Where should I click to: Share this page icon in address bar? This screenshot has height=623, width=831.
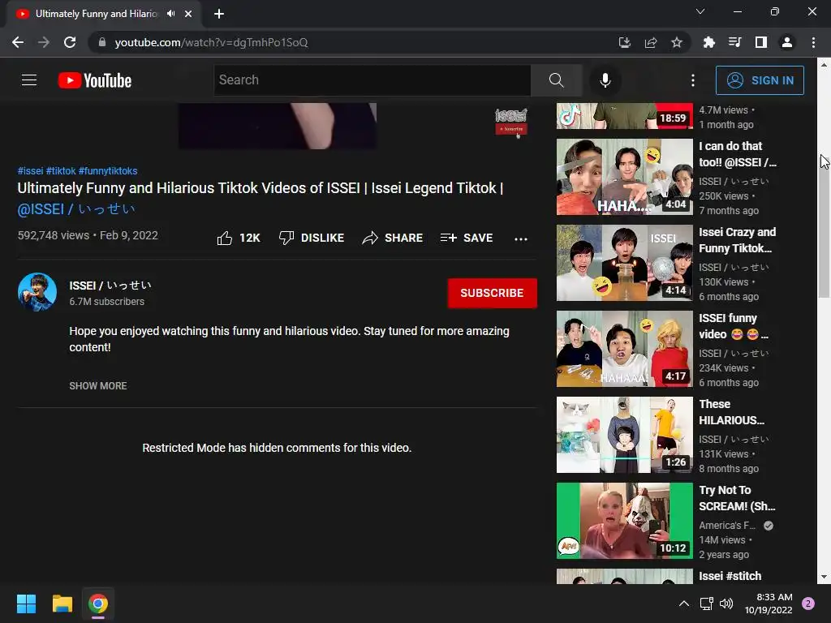tap(651, 42)
